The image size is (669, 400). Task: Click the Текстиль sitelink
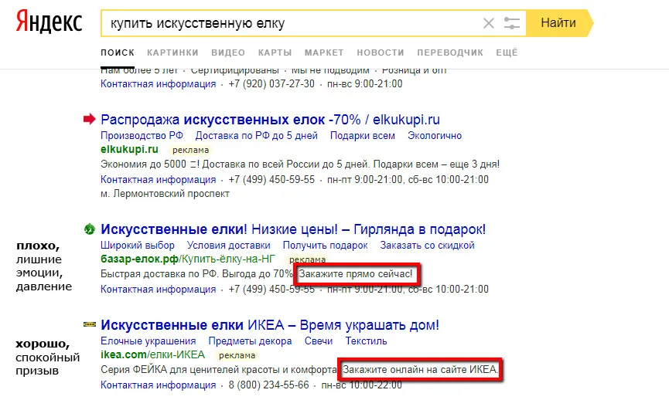(366, 341)
